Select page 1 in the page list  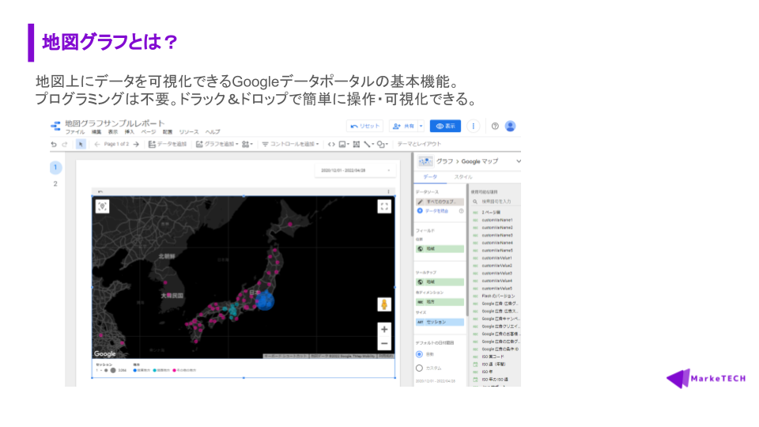point(55,168)
